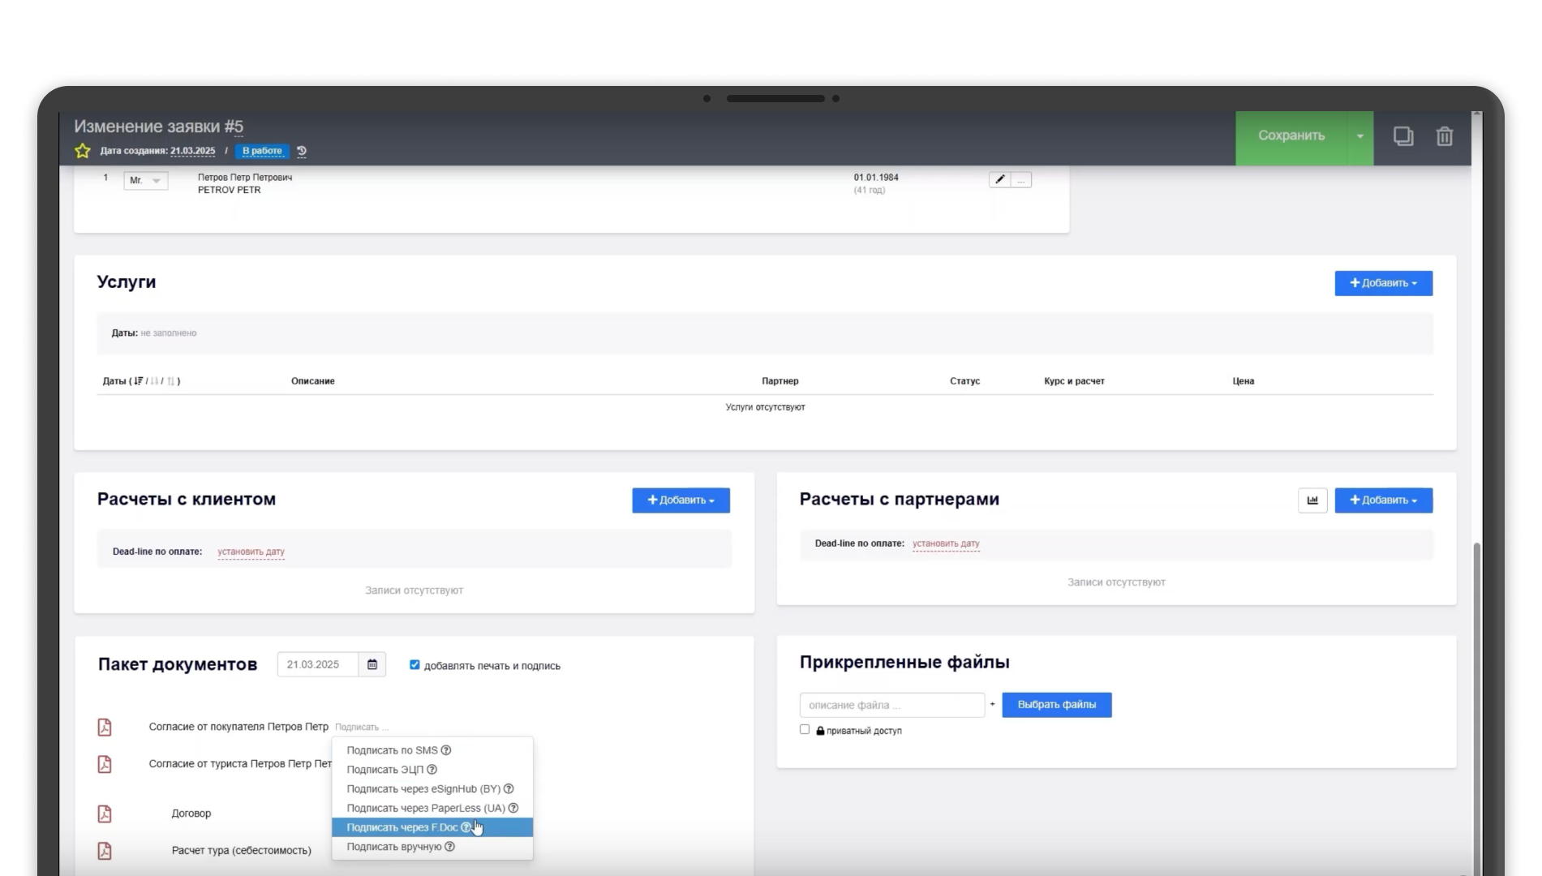The width and height of the screenshot is (1542, 876).
Task: Click pencil edit icon for Petrov Petr
Action: click(999, 180)
